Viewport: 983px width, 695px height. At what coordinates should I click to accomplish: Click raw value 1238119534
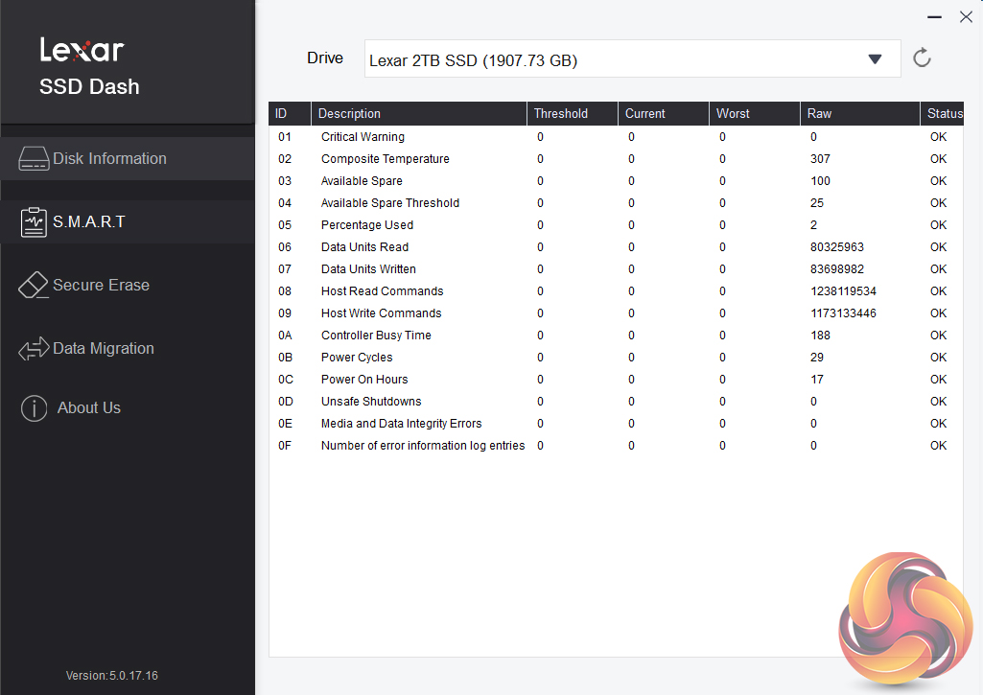click(x=843, y=290)
